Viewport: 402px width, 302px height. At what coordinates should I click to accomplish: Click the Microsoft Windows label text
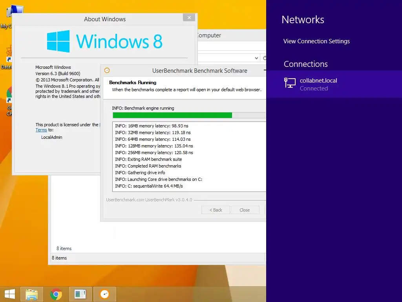[x=53, y=67]
